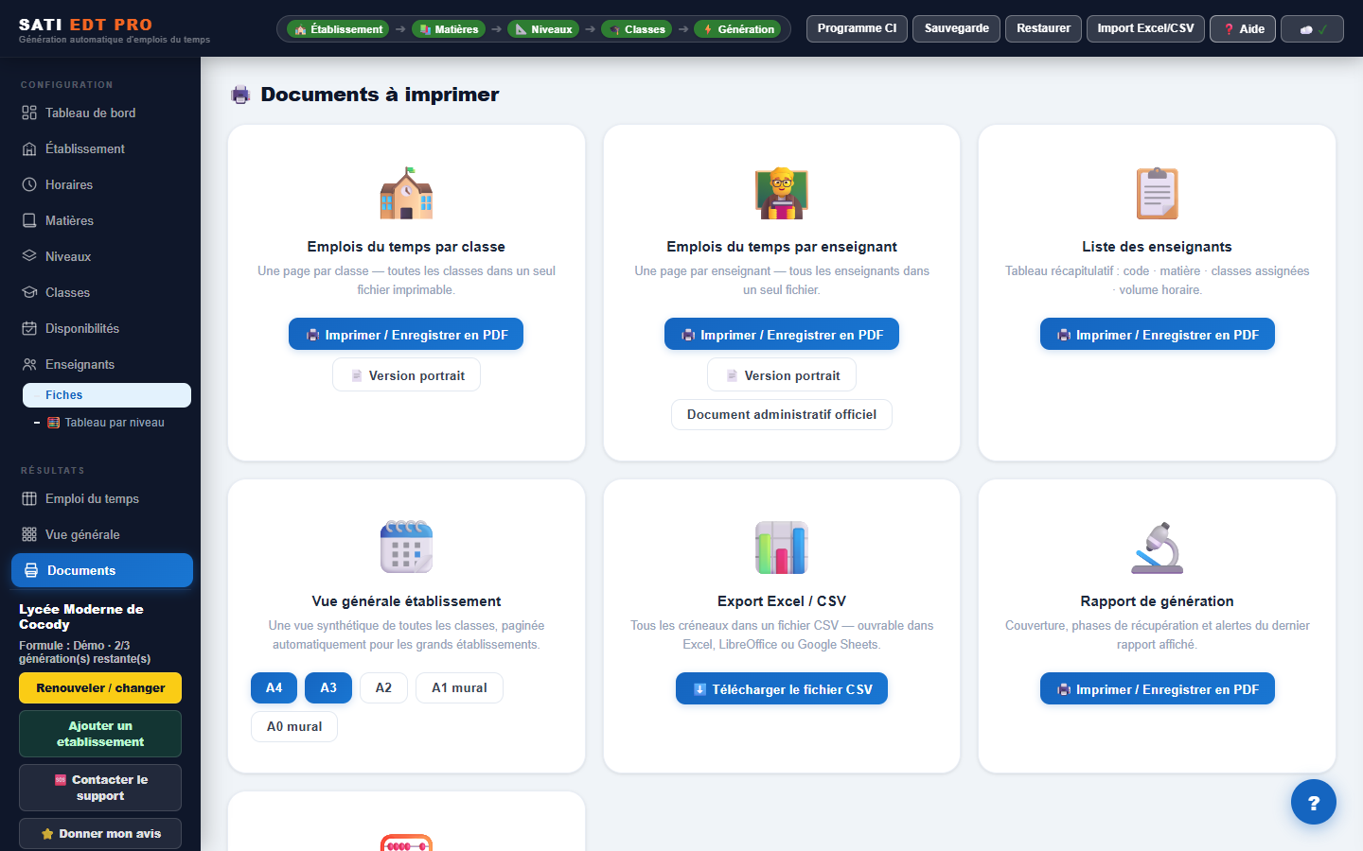Print Emplois du temps par classe PDF
The width and height of the screenshot is (1363, 851).
pos(406,334)
